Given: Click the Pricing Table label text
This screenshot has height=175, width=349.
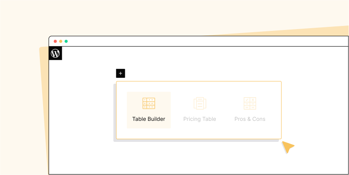Looking at the screenshot, I should (200, 119).
